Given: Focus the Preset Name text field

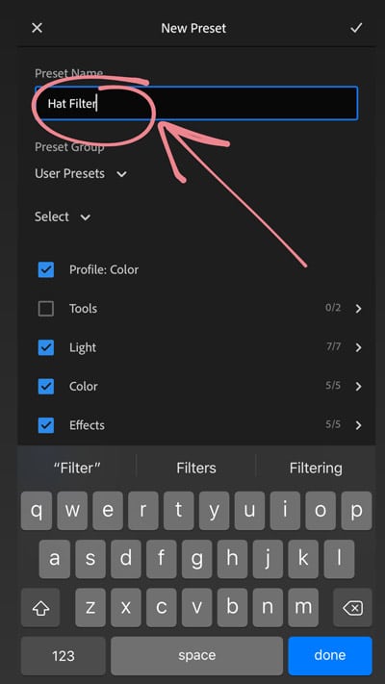Looking at the screenshot, I should pyautogui.click(x=196, y=103).
